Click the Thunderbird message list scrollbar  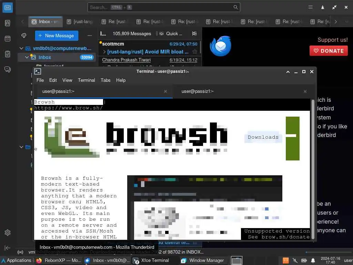click(x=200, y=47)
